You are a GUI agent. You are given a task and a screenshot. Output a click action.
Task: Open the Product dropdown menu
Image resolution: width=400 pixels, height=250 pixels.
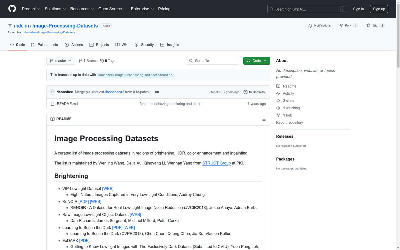(31, 9)
